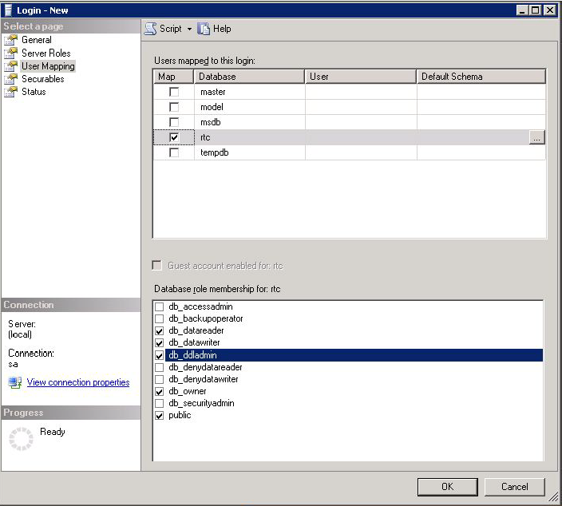Screen dimensions: 562x506
Task: Uncheck the db_owner role
Action: (159, 392)
